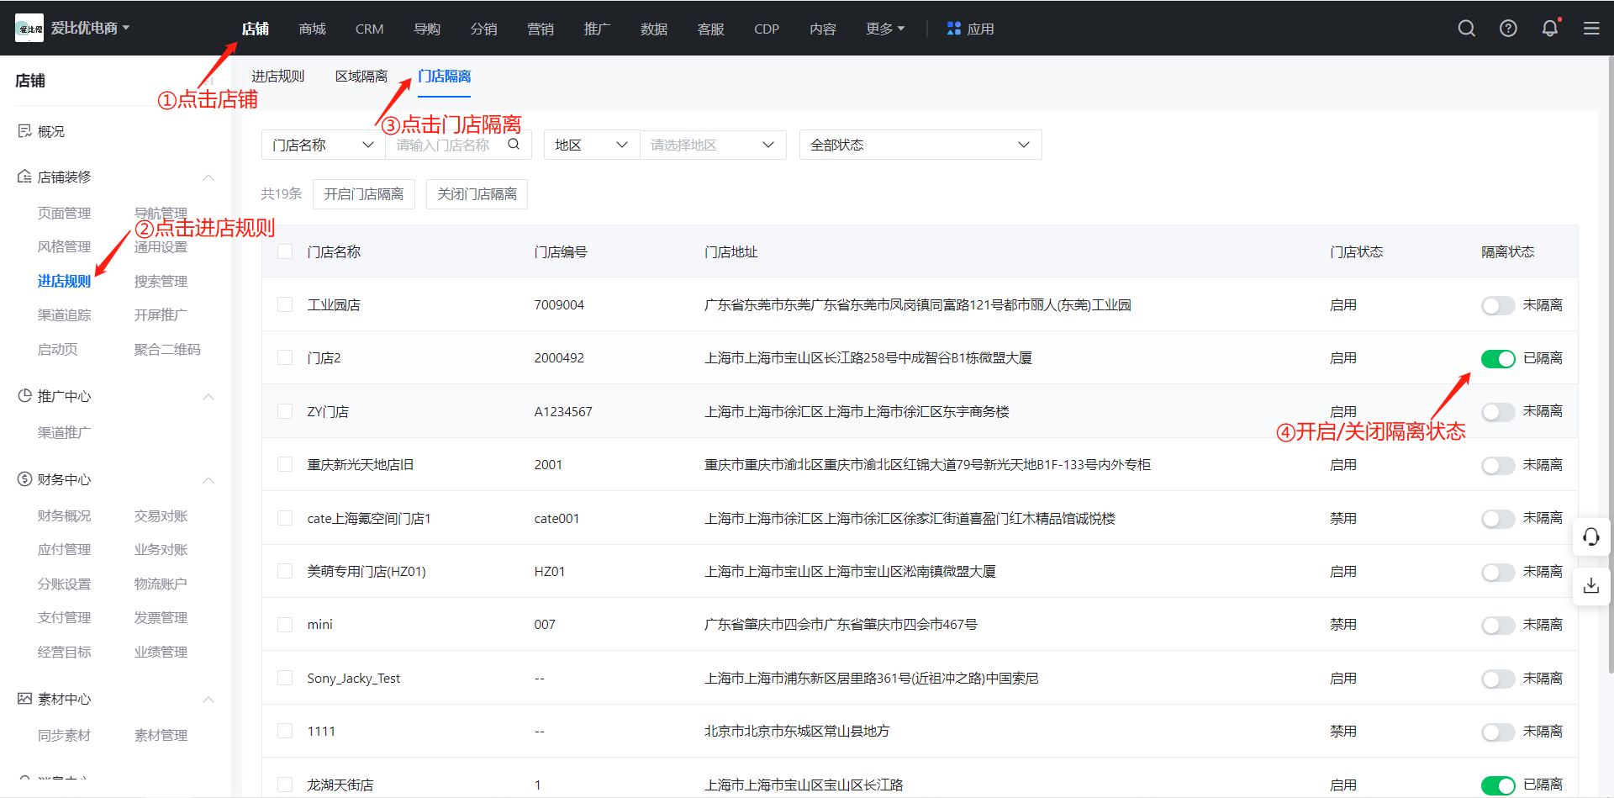
Task: Check the select-all header checkbox
Action: pos(285,251)
